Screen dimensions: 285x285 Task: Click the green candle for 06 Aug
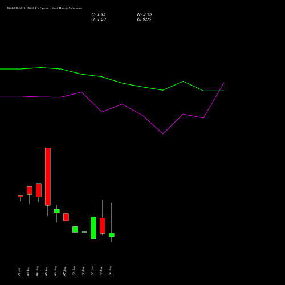tap(57, 211)
